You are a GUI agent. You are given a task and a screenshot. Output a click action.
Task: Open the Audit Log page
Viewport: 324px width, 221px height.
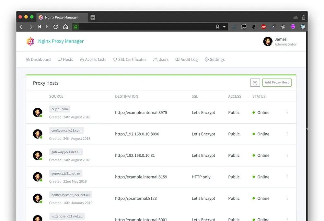[187, 60]
